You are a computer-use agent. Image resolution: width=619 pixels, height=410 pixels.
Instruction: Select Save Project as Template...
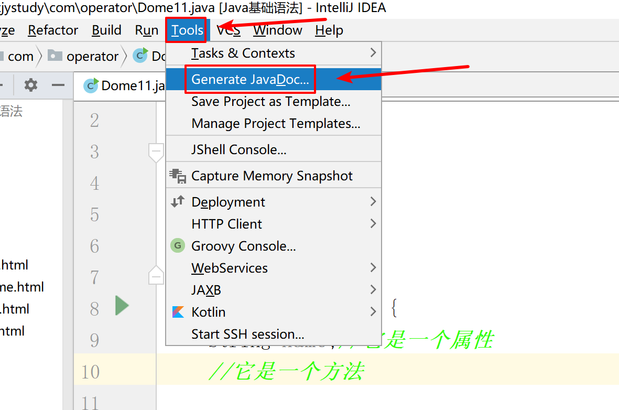point(274,102)
